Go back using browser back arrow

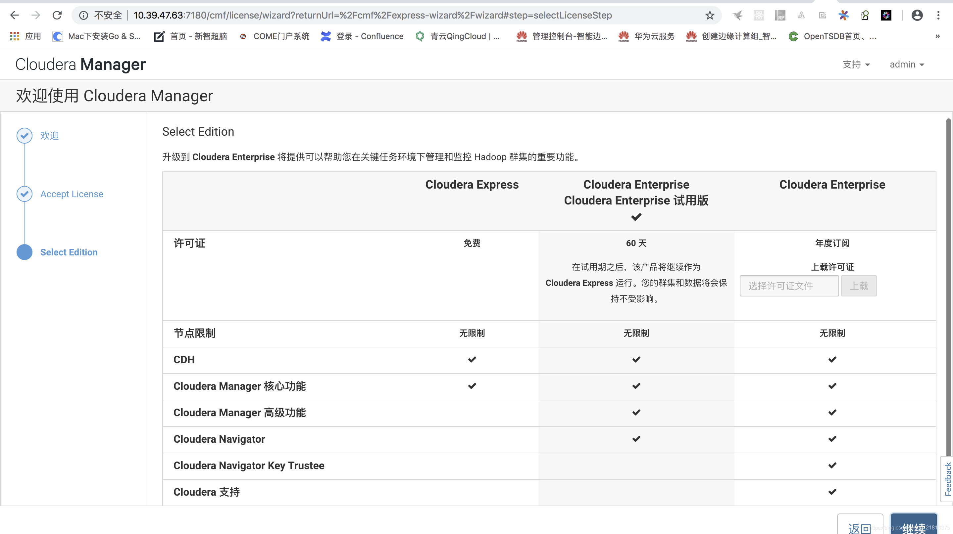(15, 15)
